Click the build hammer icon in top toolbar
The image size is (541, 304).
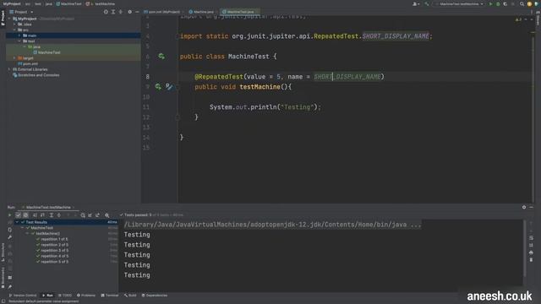[427, 4]
